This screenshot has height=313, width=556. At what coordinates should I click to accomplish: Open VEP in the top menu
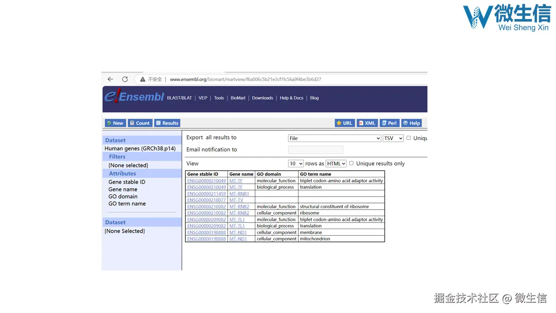click(203, 98)
